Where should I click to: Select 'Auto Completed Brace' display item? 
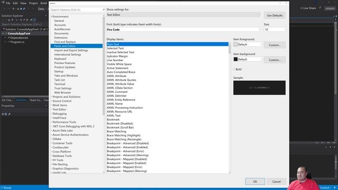[167, 72]
